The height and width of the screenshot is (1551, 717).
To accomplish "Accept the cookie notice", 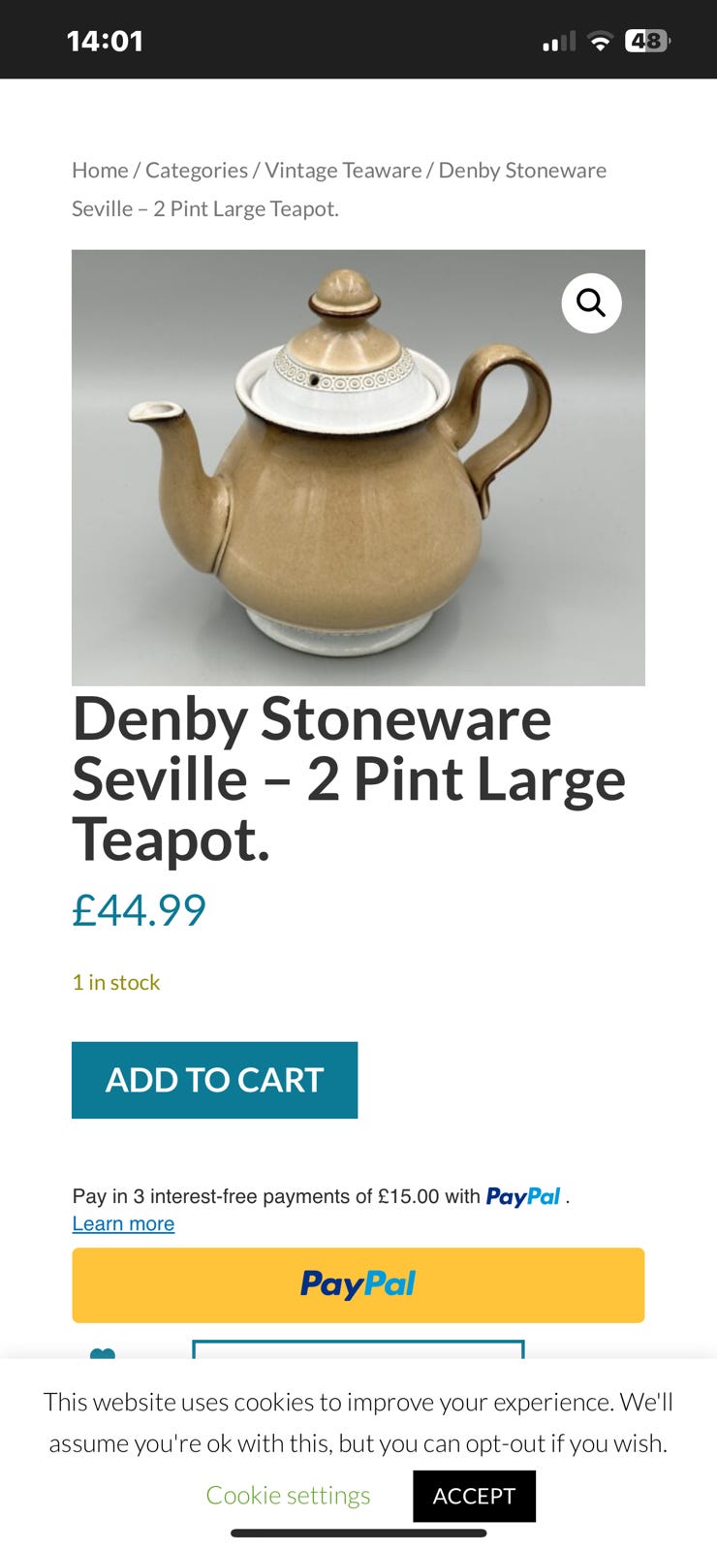I will click(474, 1496).
